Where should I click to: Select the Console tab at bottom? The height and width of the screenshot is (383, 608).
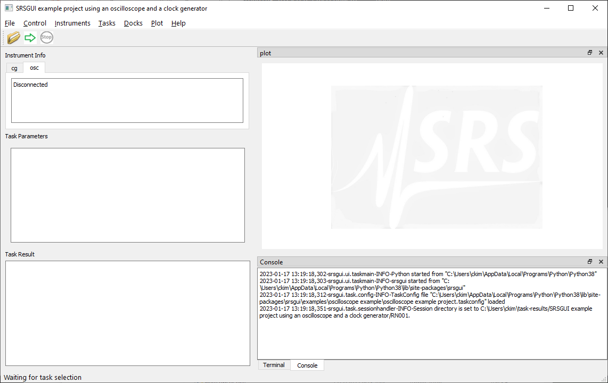(307, 365)
